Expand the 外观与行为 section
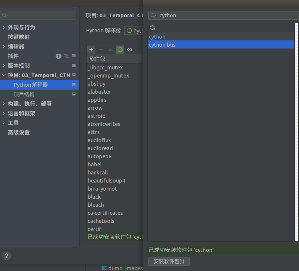 coord(4,27)
